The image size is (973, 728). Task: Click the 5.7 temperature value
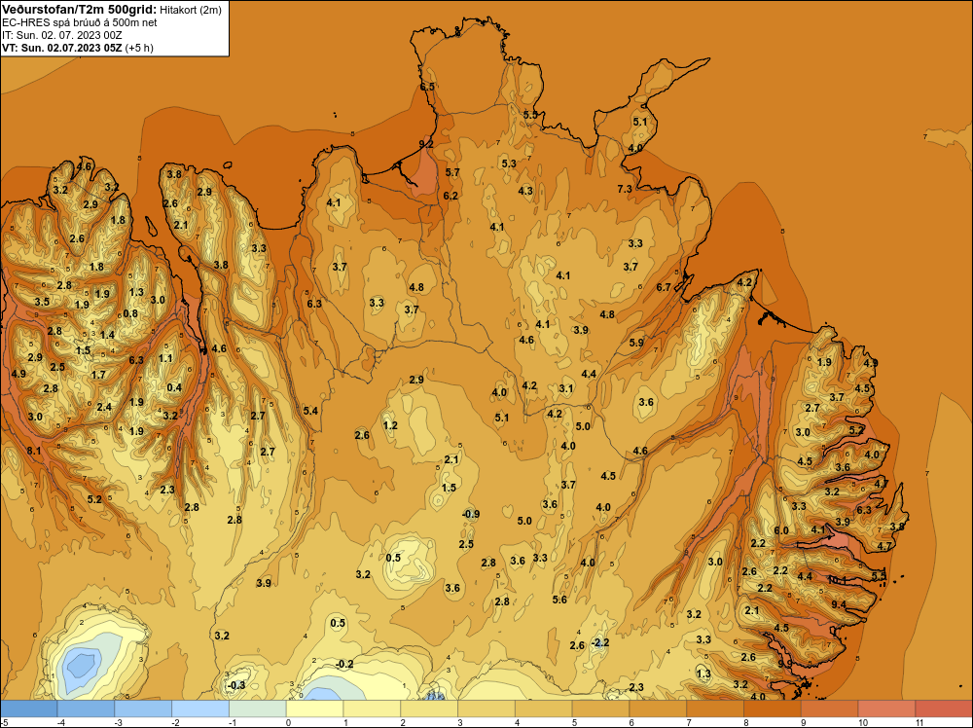point(452,172)
